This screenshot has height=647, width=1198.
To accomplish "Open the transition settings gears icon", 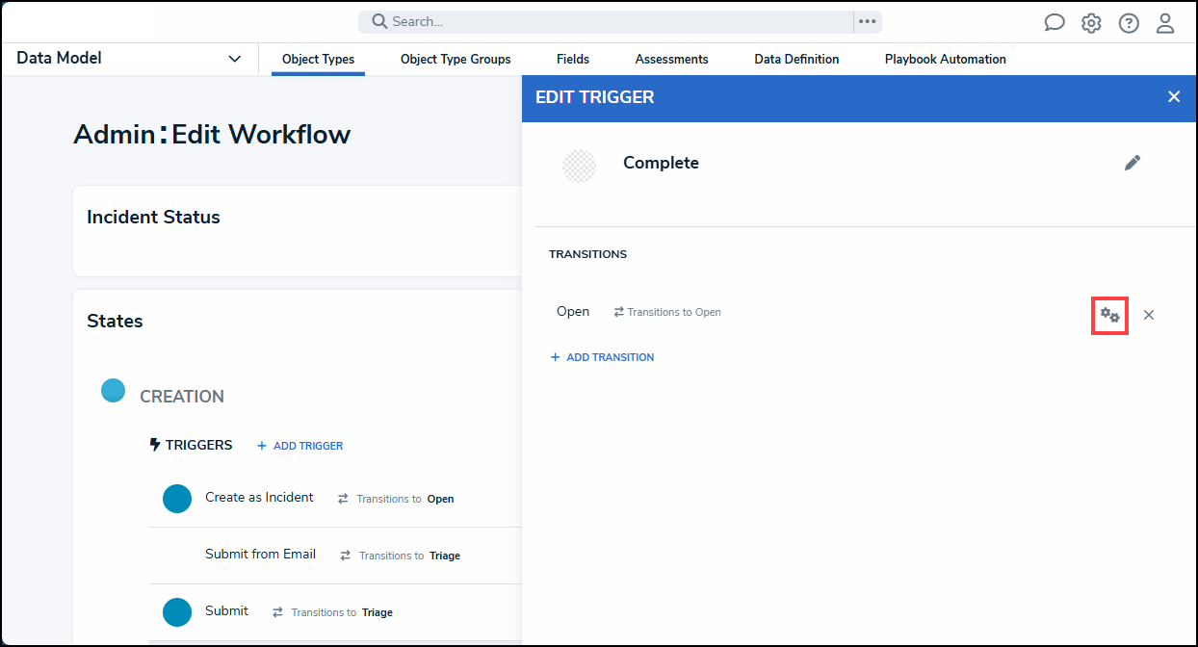I will click(x=1109, y=315).
